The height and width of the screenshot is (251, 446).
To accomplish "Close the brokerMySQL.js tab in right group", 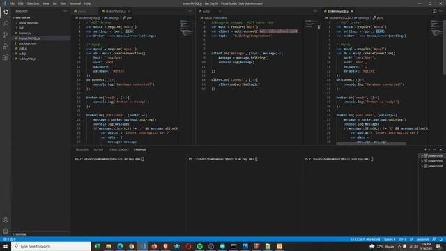I will coord(352,11).
